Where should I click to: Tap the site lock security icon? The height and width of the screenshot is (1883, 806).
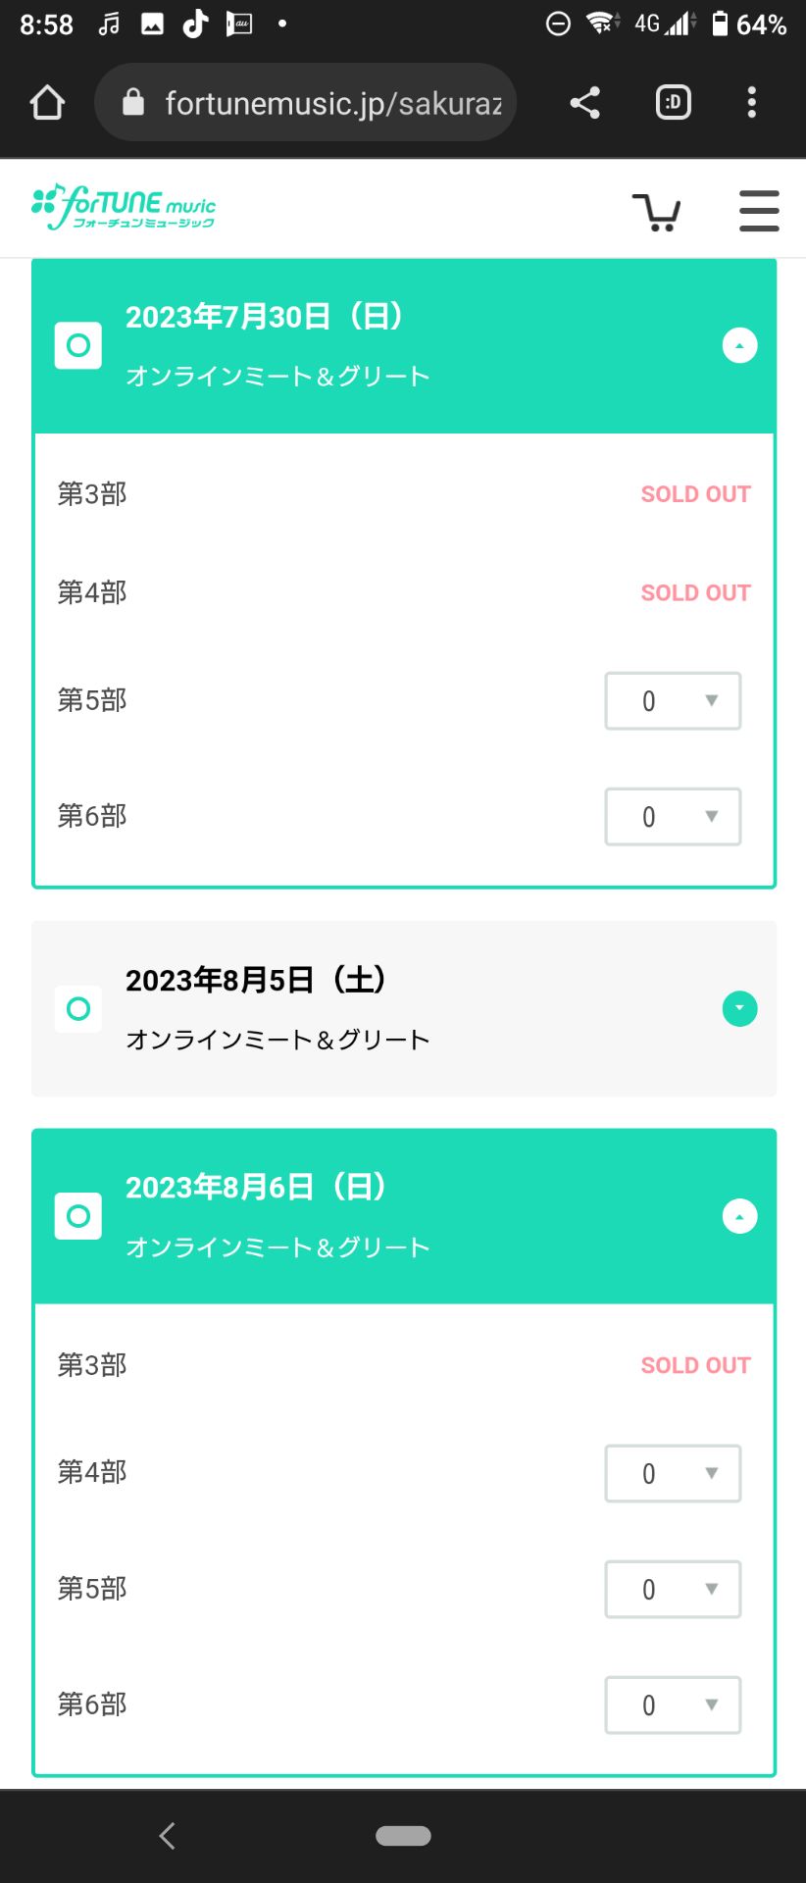coord(133,103)
